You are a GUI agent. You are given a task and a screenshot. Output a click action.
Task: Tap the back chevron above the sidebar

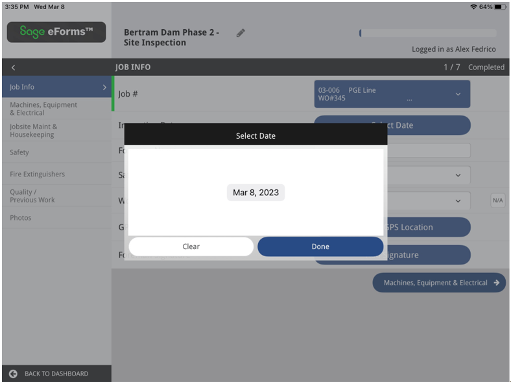[14, 67]
